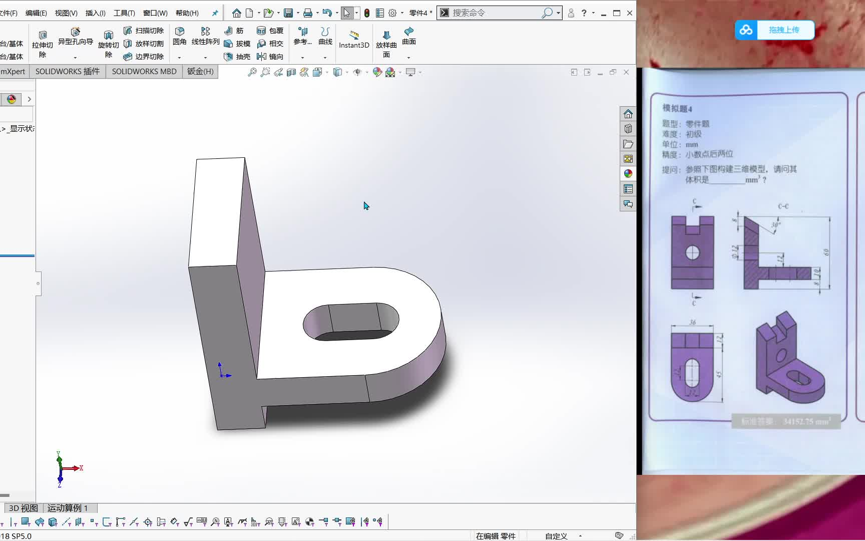Open the 插入(I) menu
Viewport: 865px width, 541px height.
(95, 13)
